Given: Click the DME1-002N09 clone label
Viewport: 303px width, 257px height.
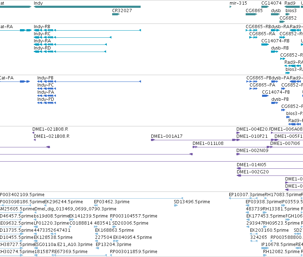Looking at the screenshot, I should [252, 151].
